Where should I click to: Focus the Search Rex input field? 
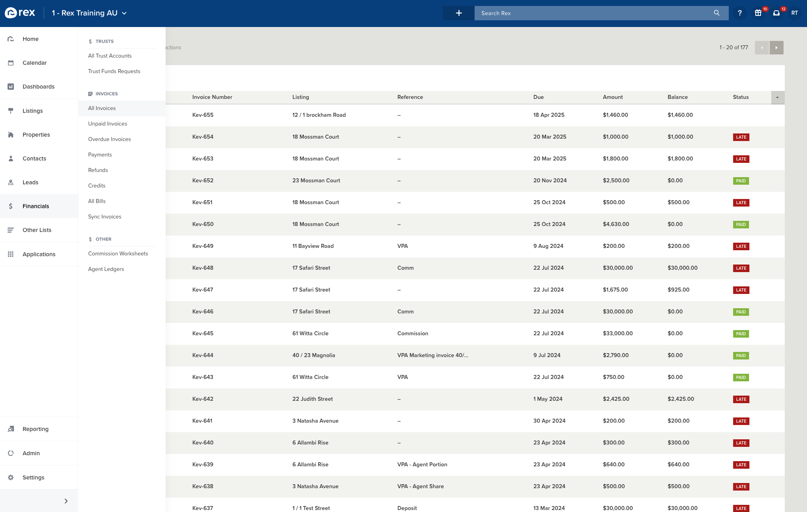(x=592, y=13)
